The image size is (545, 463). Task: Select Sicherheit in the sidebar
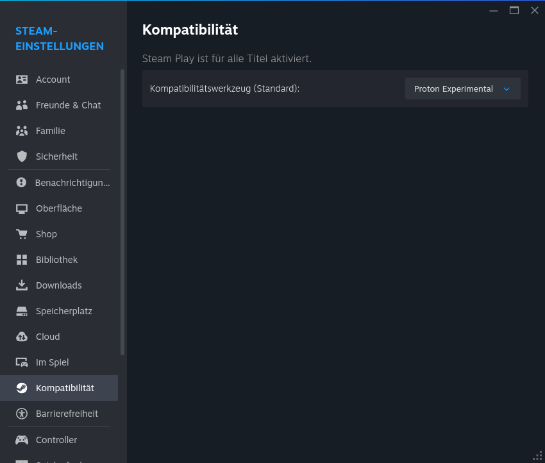coord(59,156)
